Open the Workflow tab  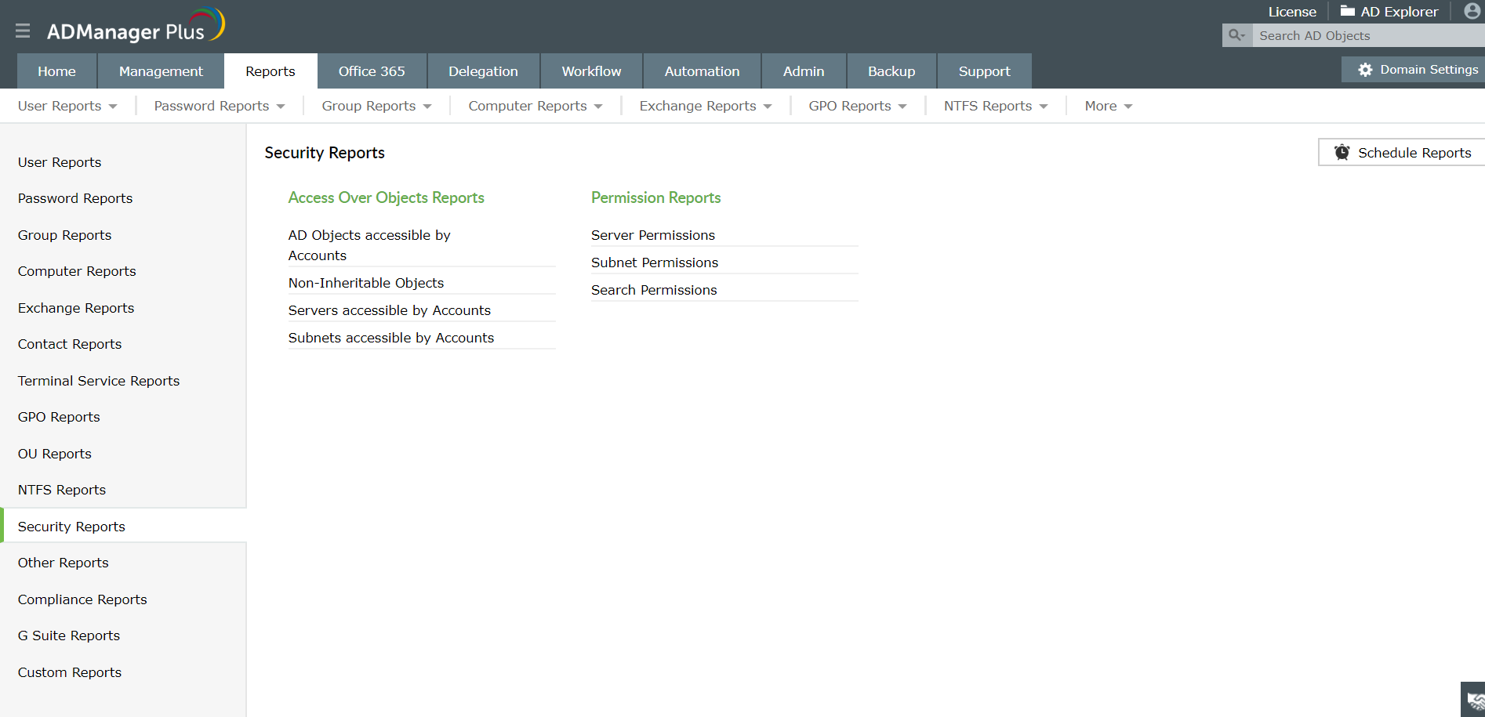click(590, 71)
